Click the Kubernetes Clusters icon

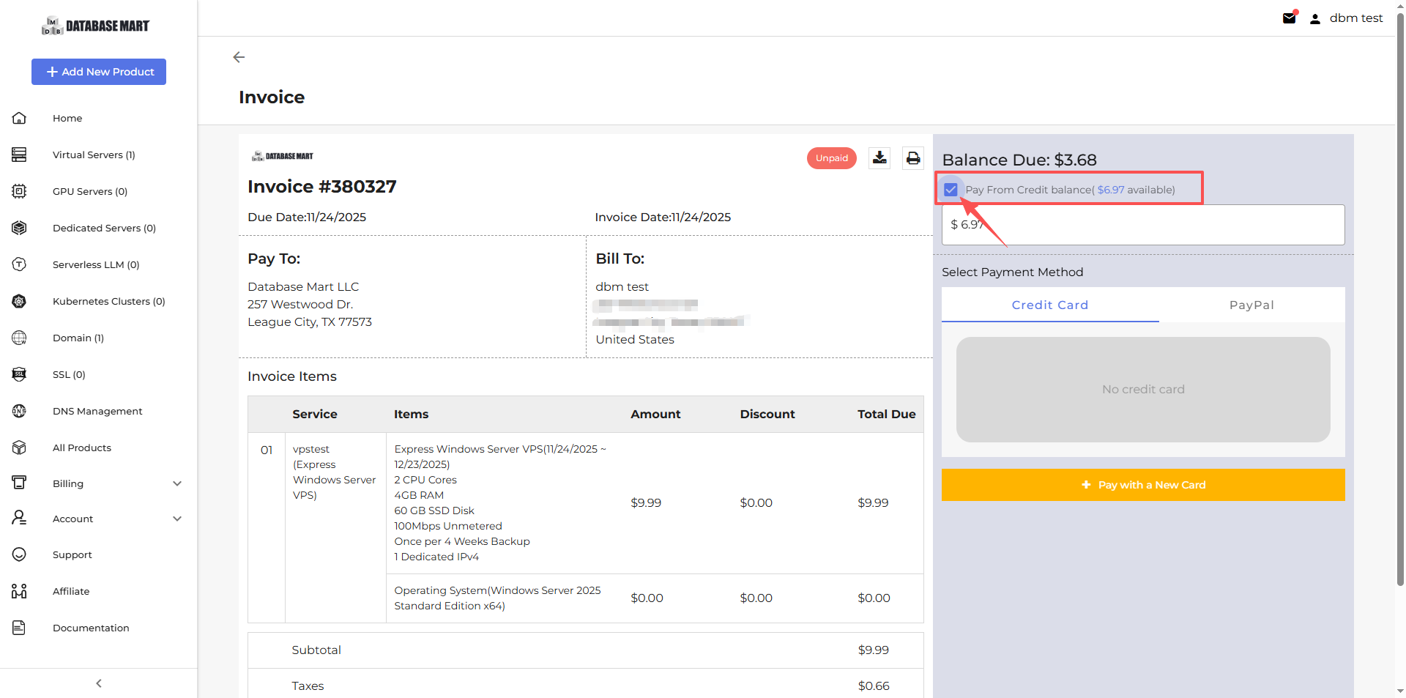click(19, 301)
